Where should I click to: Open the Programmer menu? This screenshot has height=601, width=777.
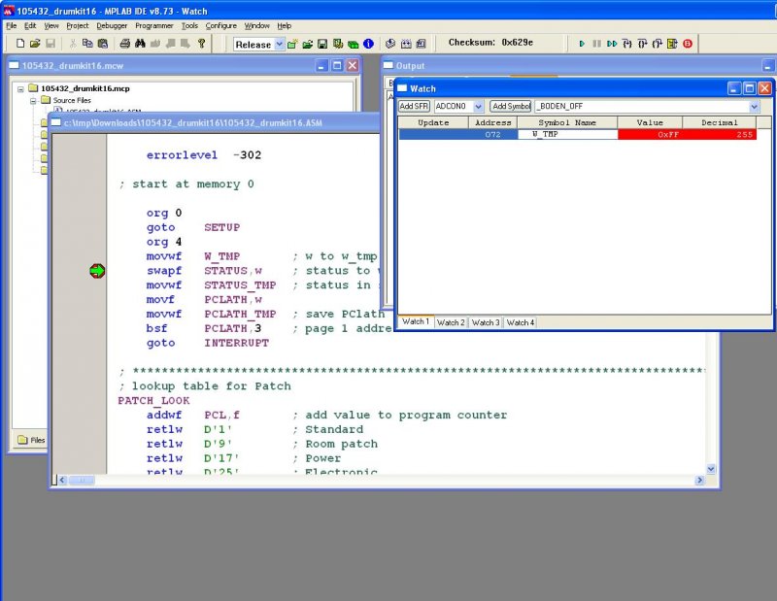click(154, 26)
